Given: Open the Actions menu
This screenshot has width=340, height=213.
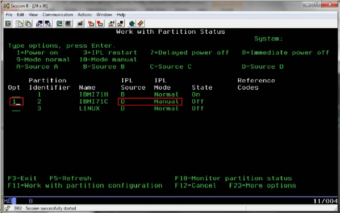Looking at the screenshot, I should (x=85, y=15).
